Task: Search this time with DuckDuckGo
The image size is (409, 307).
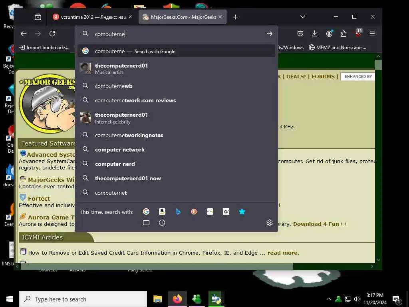Action: tap(194, 212)
